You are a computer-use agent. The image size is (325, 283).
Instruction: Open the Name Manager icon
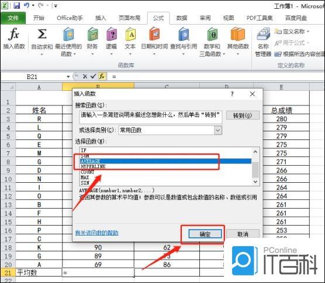[263, 35]
